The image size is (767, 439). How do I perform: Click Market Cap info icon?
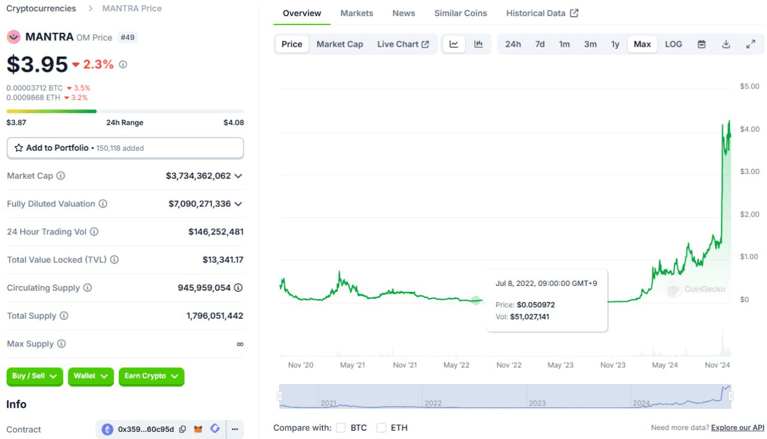(x=61, y=176)
